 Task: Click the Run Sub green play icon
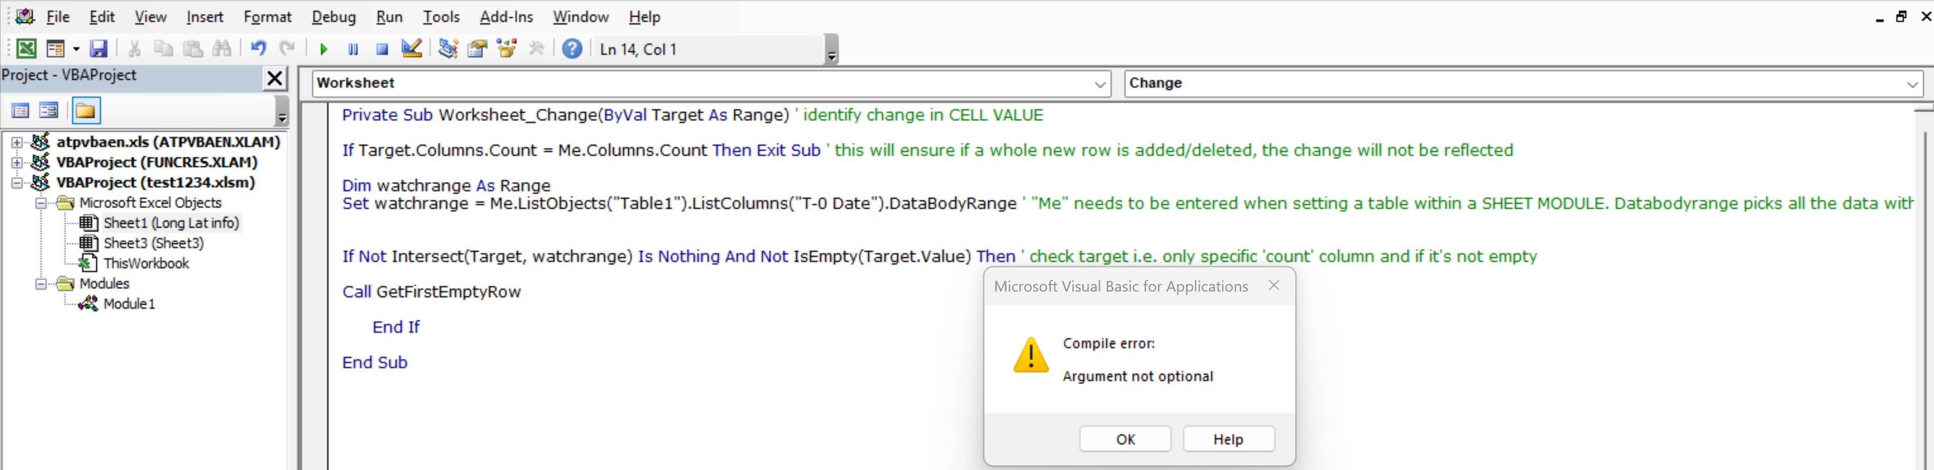323,50
